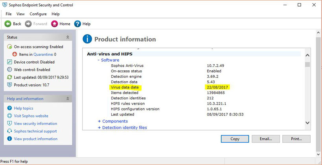The image size is (322, 165).
Task: Click the red quarantine plus icon
Action: (x=15, y=54)
